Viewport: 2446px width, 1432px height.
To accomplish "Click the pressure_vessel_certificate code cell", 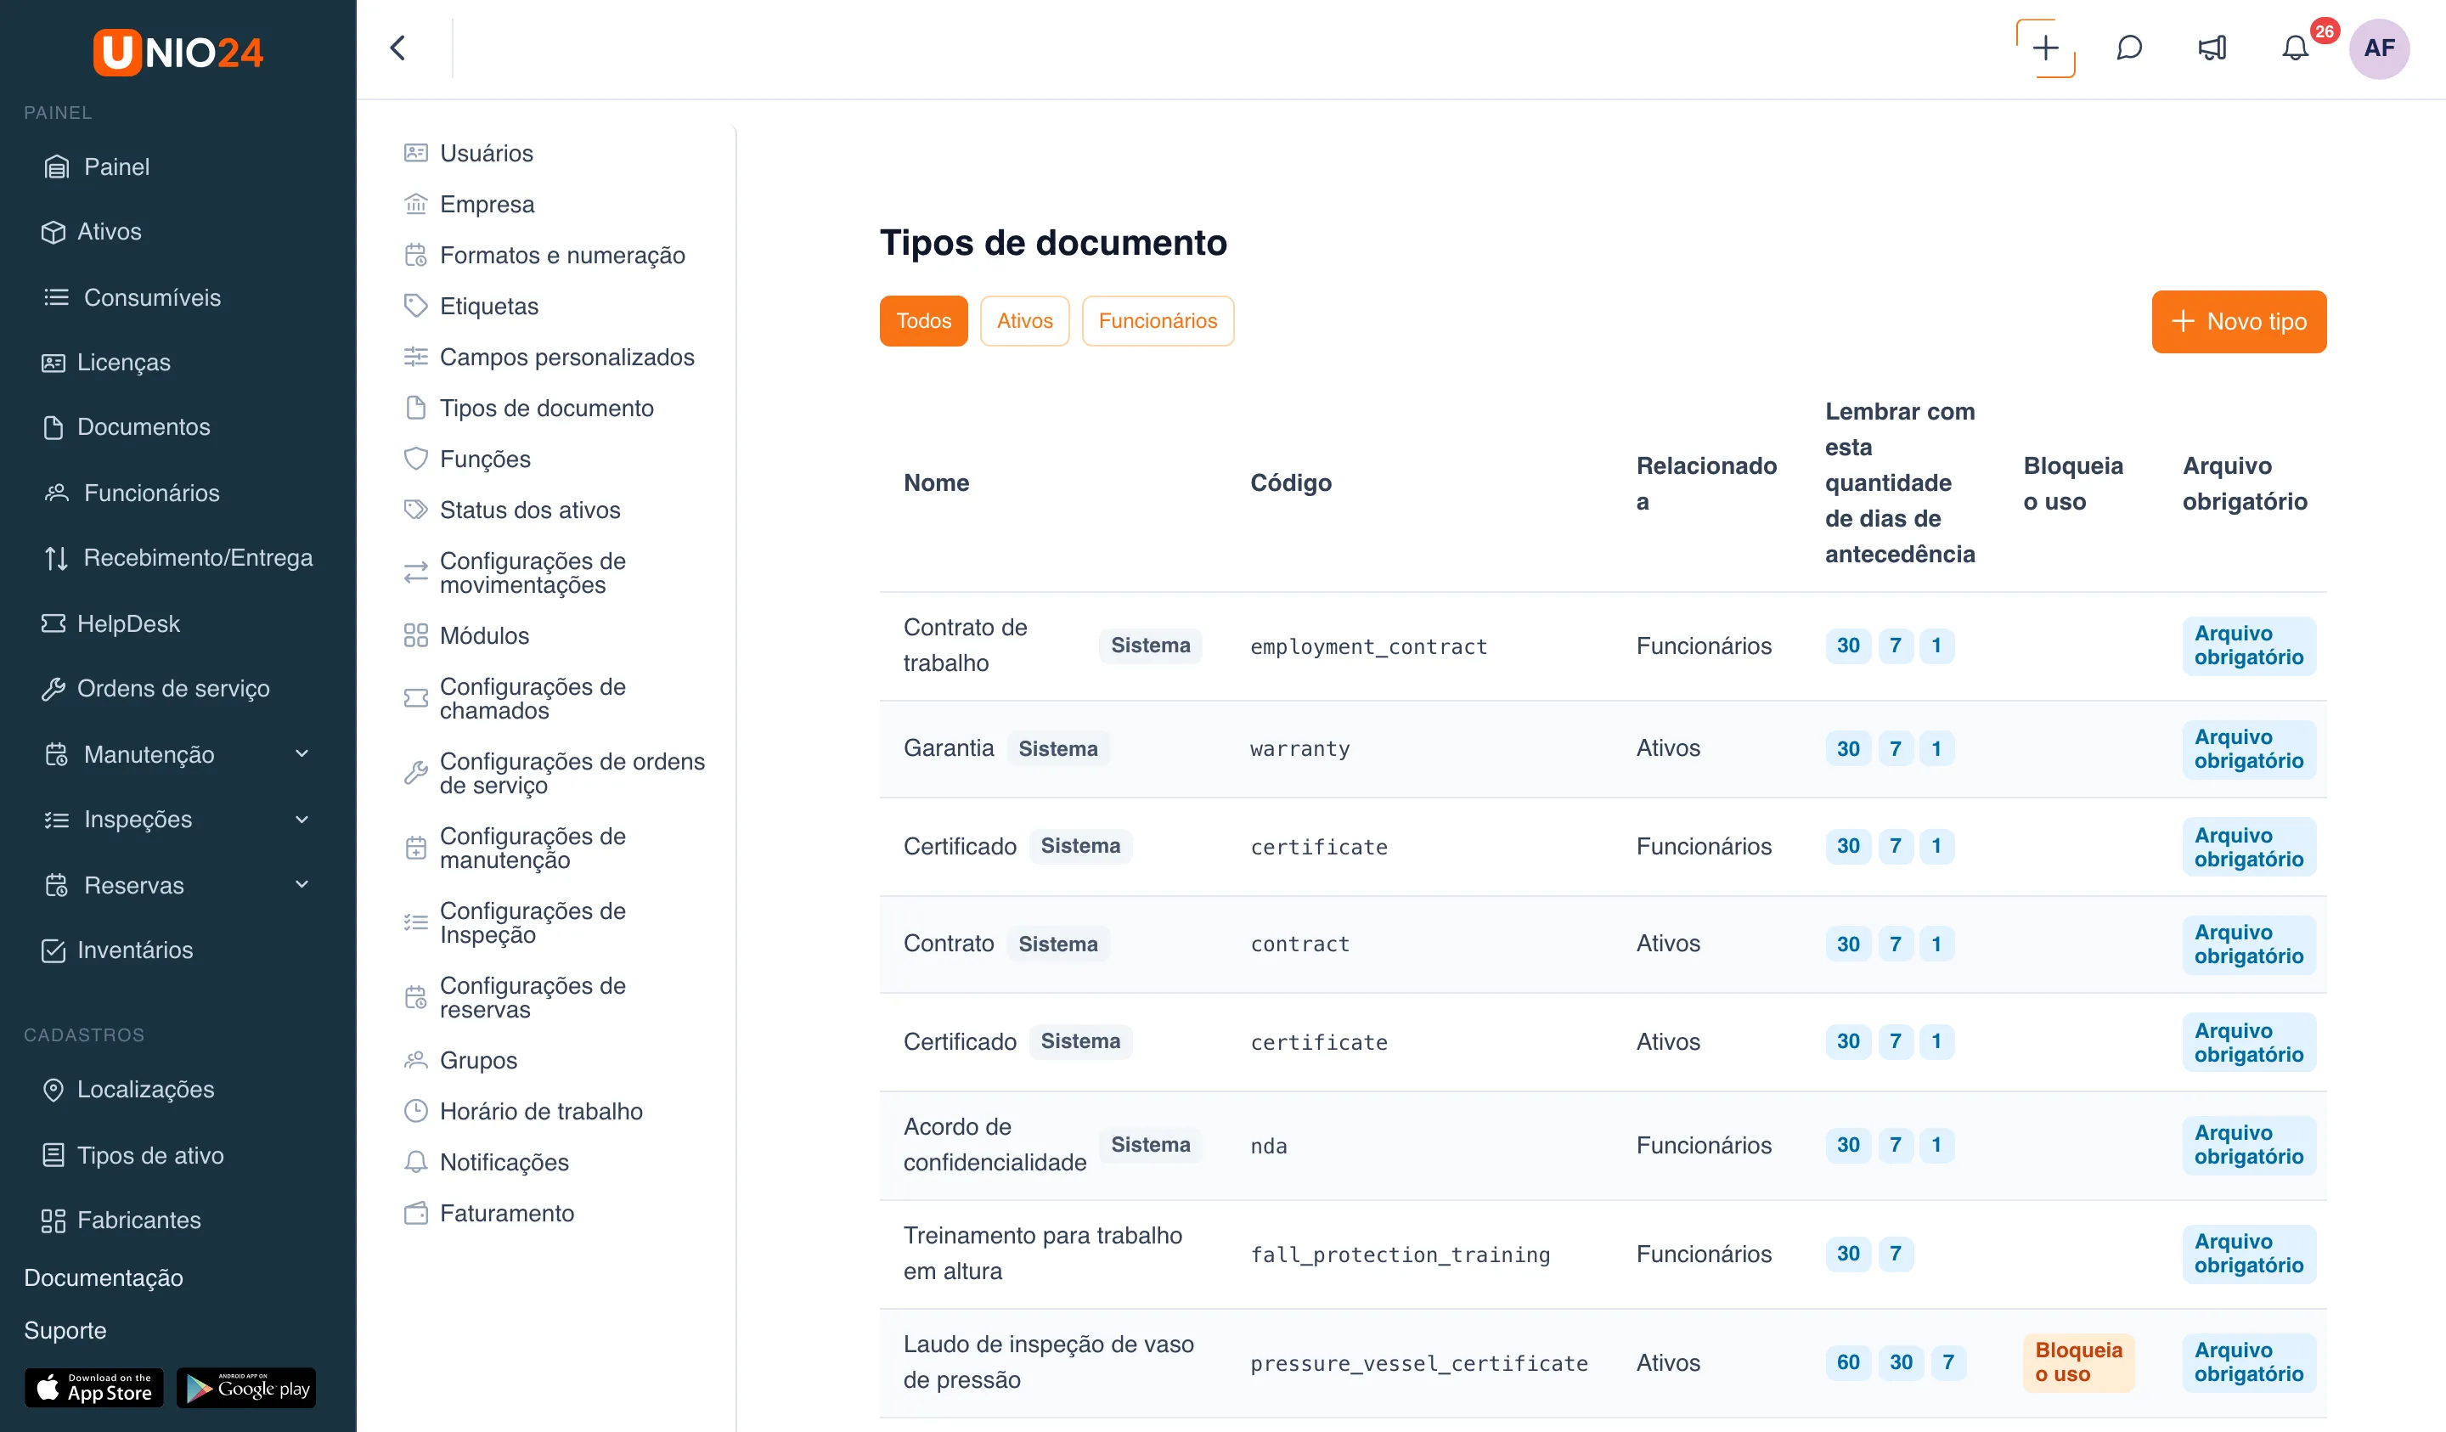I will [1419, 1362].
